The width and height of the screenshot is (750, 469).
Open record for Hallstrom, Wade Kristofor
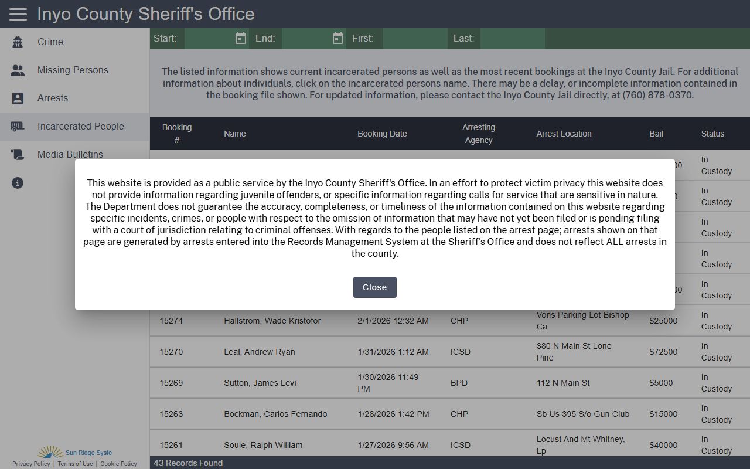[272, 321]
